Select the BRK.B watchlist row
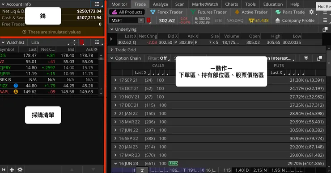This screenshot has height=173, width=331. [x=49, y=80]
